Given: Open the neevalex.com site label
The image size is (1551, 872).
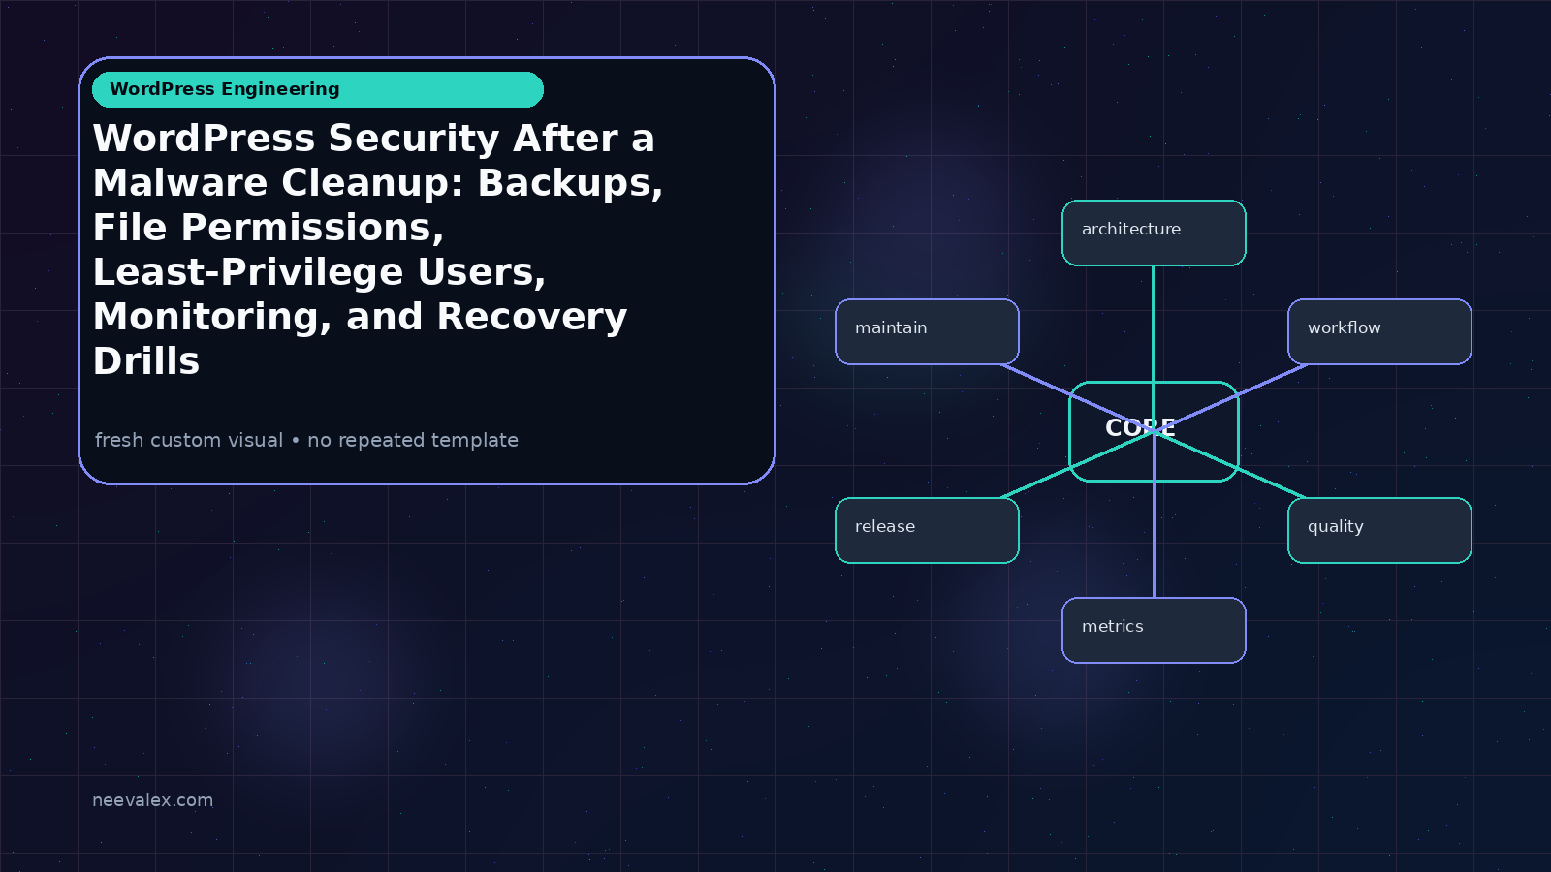Looking at the screenshot, I should point(152,800).
